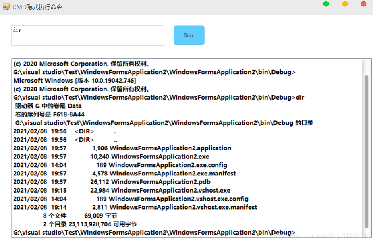Click the row 'WindowsFormsApplication2.exe.config'
This screenshot has height=243, width=373.
click(x=120, y=165)
